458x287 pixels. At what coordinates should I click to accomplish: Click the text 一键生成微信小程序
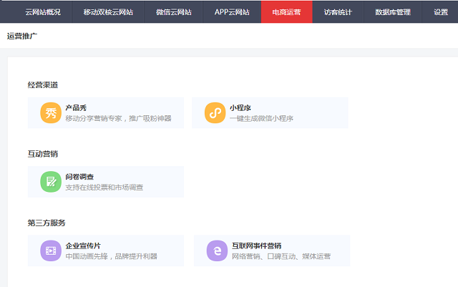[x=261, y=118]
